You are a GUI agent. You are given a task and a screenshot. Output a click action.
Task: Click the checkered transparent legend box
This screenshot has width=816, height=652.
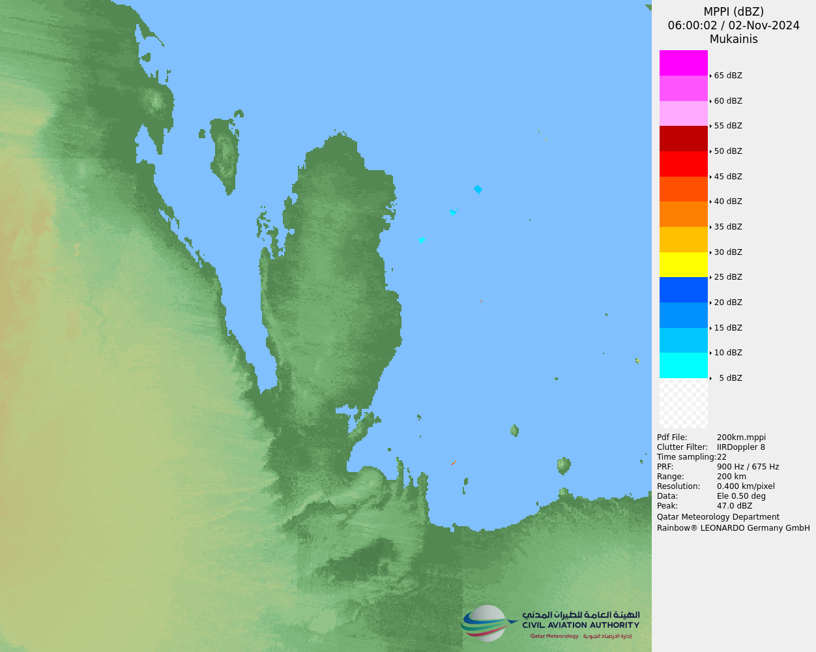point(683,403)
